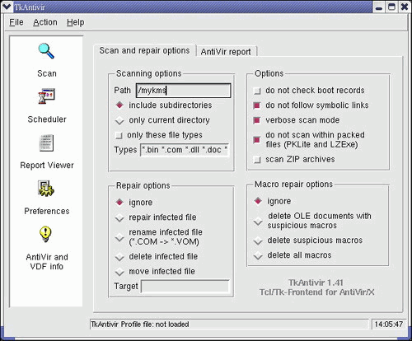Click the Target text field
The width and height of the screenshot is (412, 341).
(x=185, y=287)
